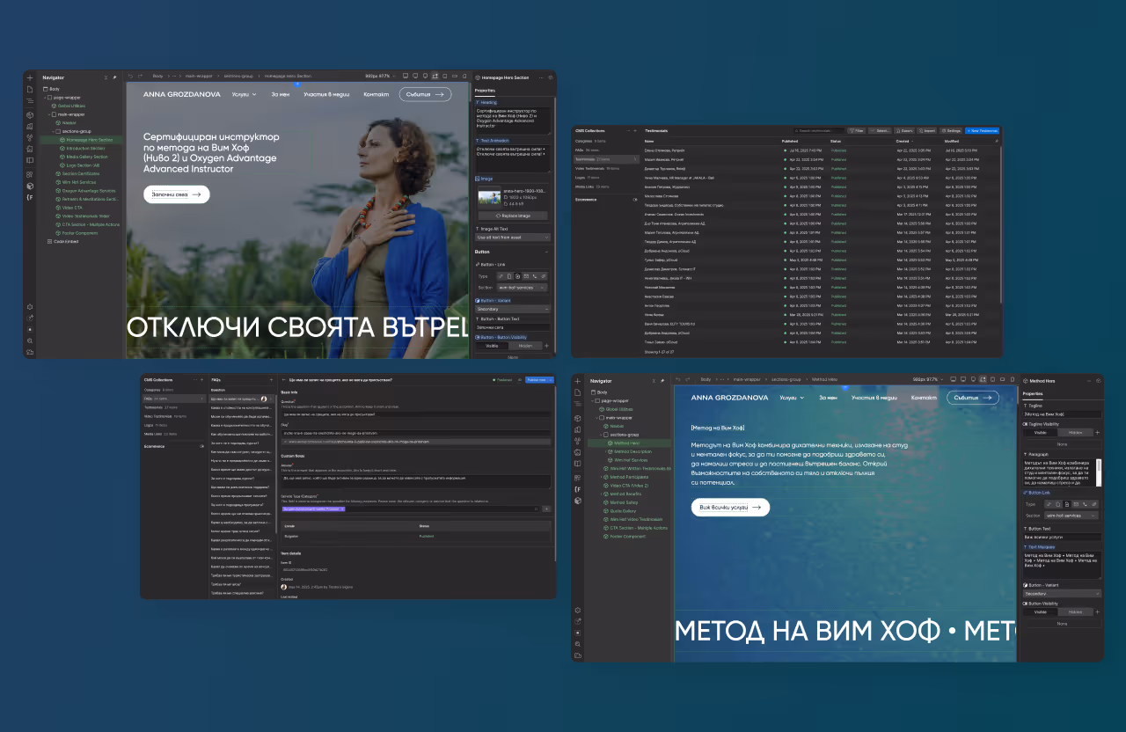Open Section wim-hof-services dropdown in Homepage Hero panel
1126x732 pixels.
pos(522,288)
